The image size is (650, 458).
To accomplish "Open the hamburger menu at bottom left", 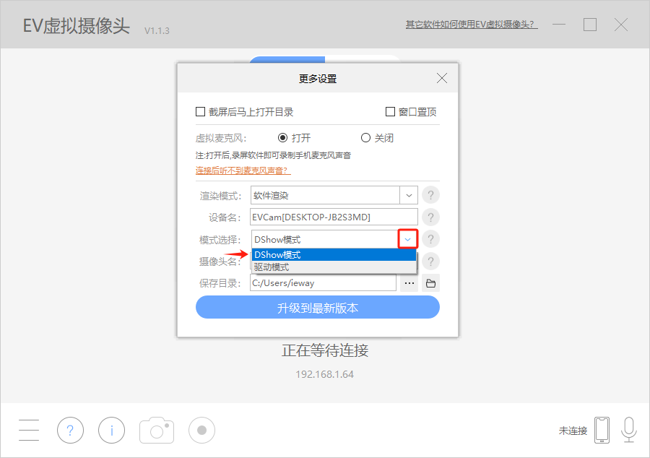I will tap(30, 431).
